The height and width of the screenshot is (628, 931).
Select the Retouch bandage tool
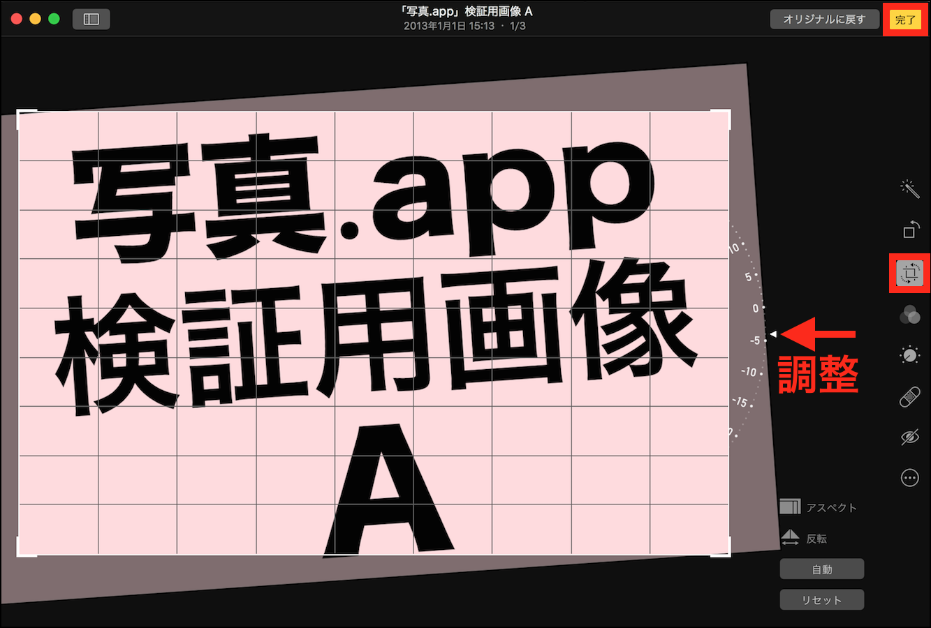pos(909,397)
